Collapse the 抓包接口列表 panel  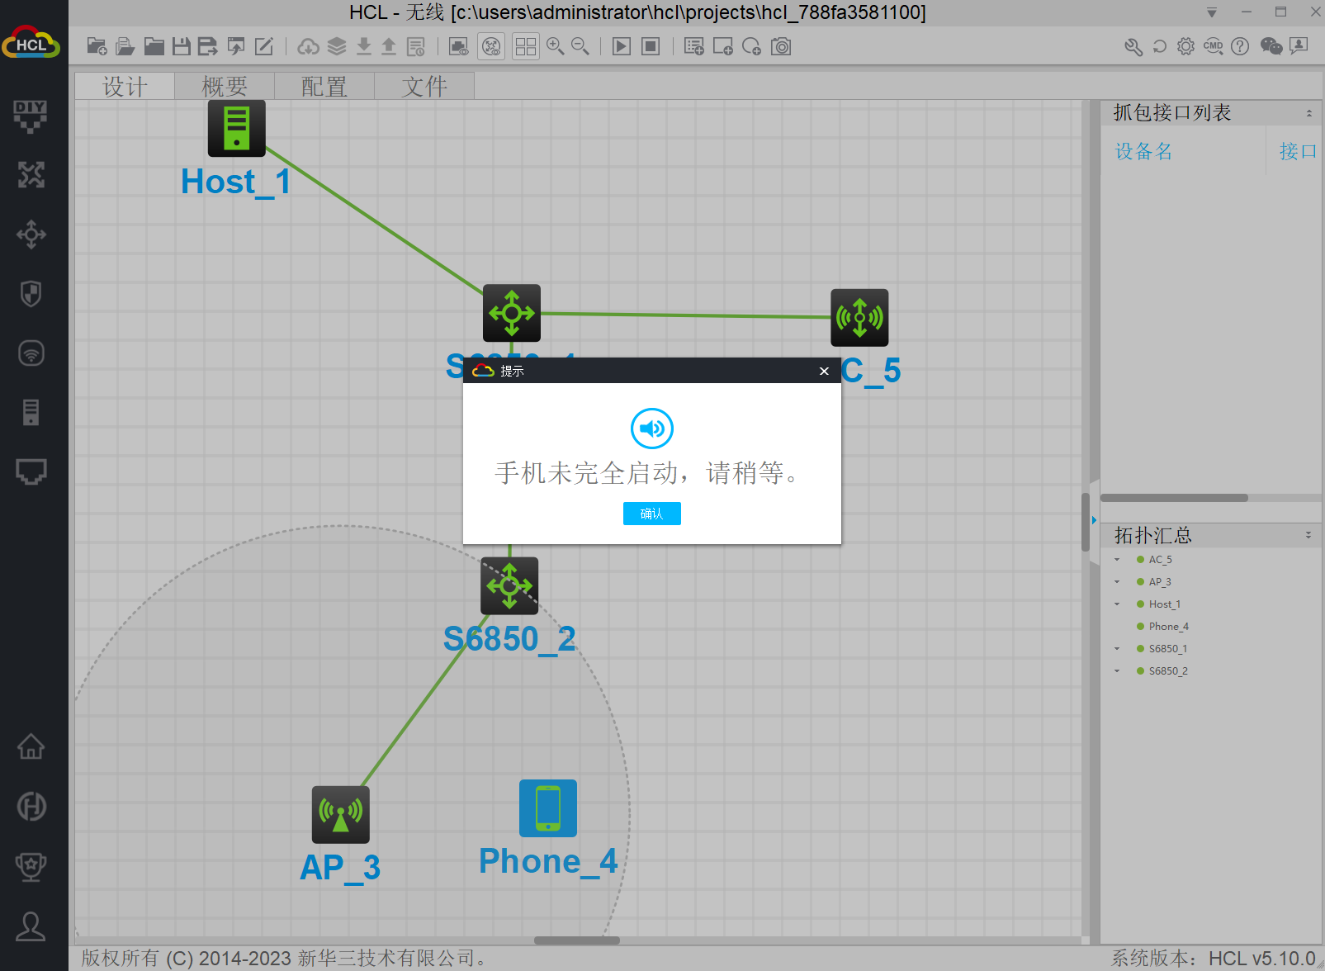pos(1309,113)
